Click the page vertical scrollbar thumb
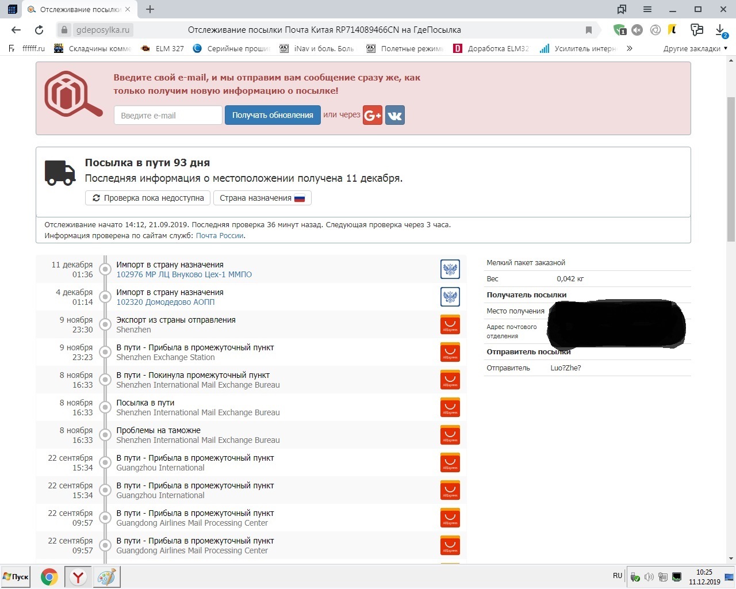Viewport: 736px width, 589px height. click(x=731, y=169)
